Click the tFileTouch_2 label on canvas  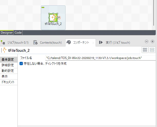53,24
